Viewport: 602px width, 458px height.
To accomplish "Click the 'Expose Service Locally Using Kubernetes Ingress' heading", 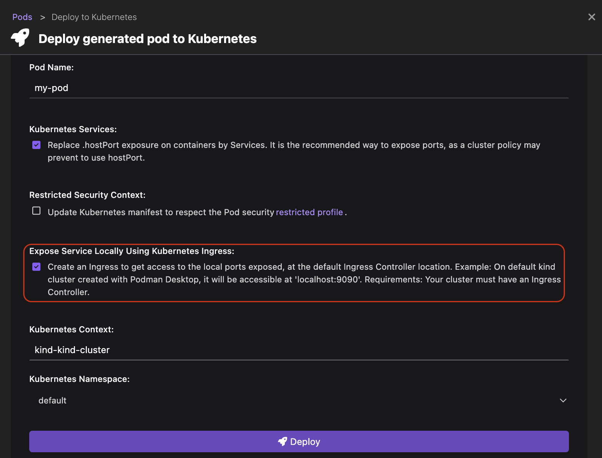I will point(131,251).
